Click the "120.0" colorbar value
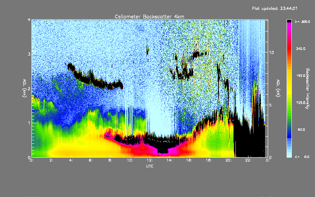 (x=301, y=102)
